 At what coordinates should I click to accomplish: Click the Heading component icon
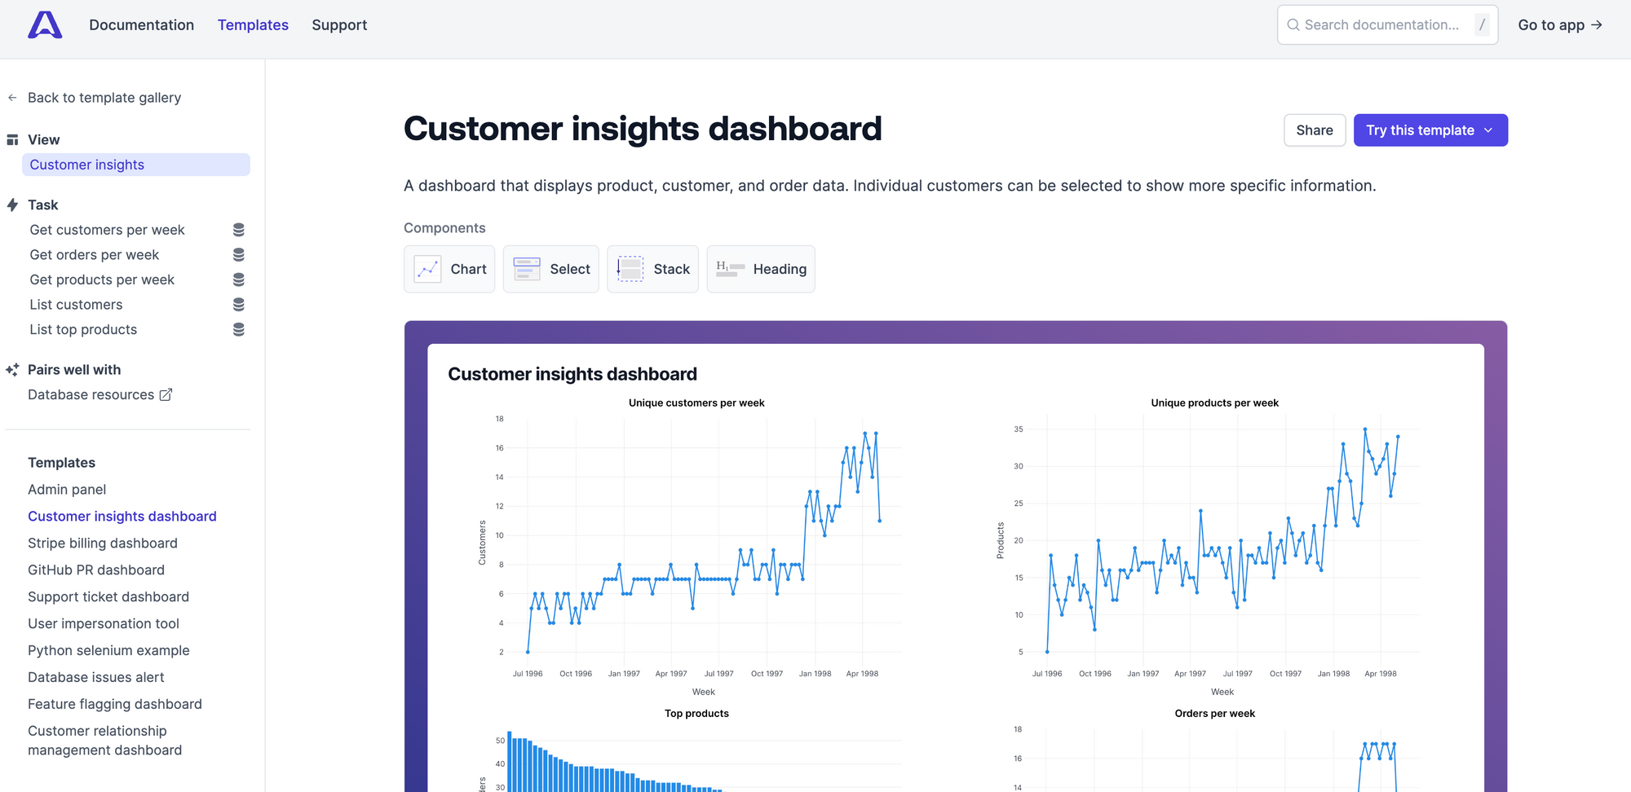(x=730, y=269)
